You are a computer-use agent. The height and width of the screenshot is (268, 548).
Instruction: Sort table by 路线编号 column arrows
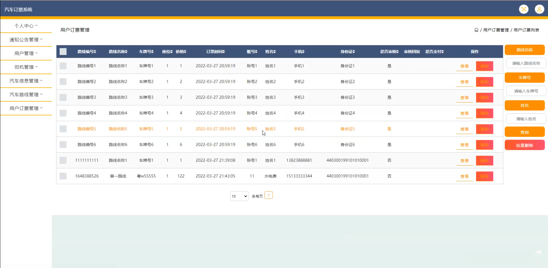click(95, 52)
